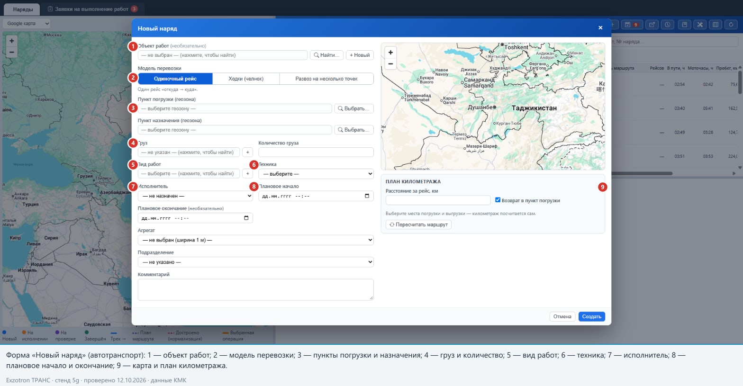Screen dimensions: 743x386
Task: Click the Создать button
Action: click(591, 316)
